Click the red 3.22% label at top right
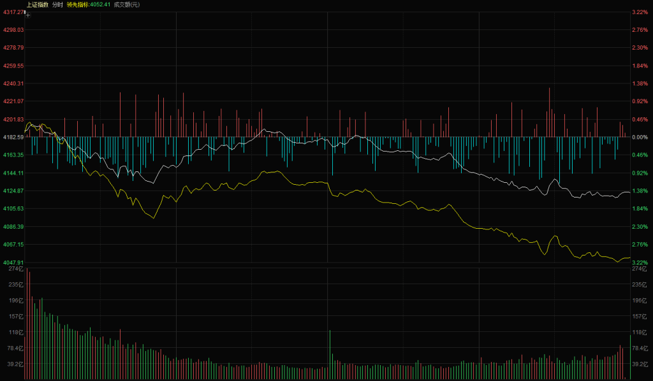 639,12
